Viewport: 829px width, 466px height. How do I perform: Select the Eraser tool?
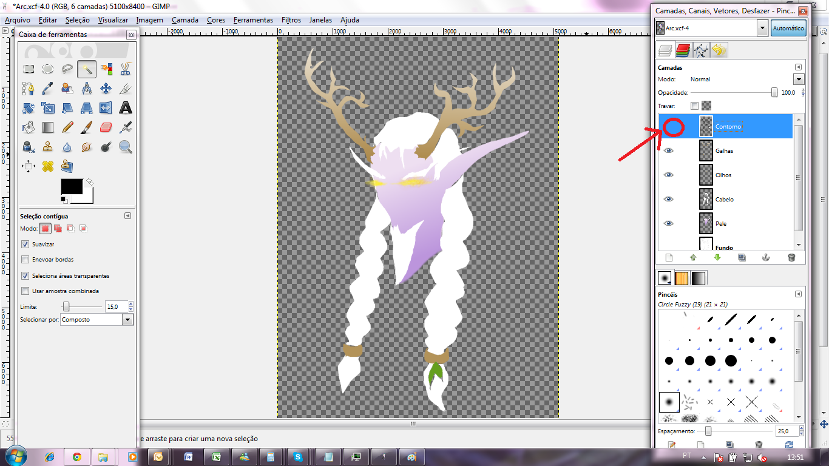coord(106,127)
